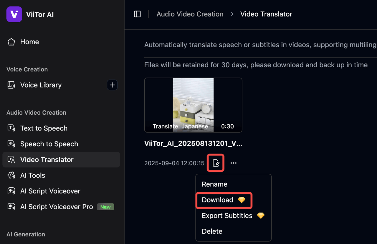Click the AI Tools sidebar icon

pos(11,176)
